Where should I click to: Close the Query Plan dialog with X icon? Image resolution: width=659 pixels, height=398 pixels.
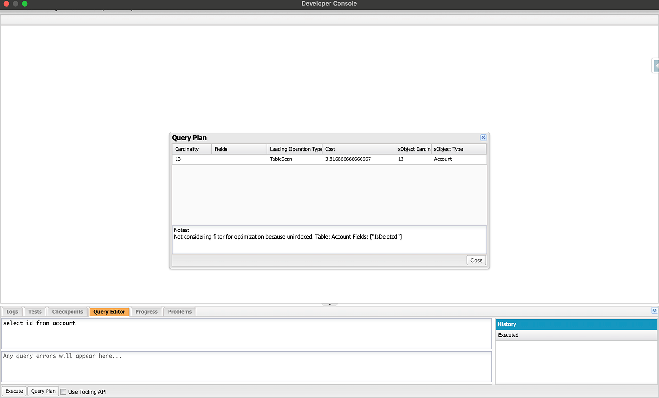483,138
